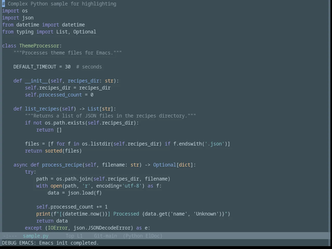Click the 'return data' statement
Viewport: 332px width, 249px height.
[x=52, y=221]
